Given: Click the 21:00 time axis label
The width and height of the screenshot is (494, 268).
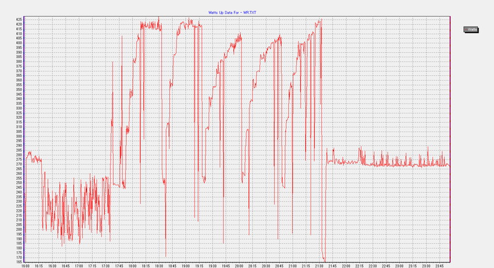Looking at the screenshot, I should point(292,266).
